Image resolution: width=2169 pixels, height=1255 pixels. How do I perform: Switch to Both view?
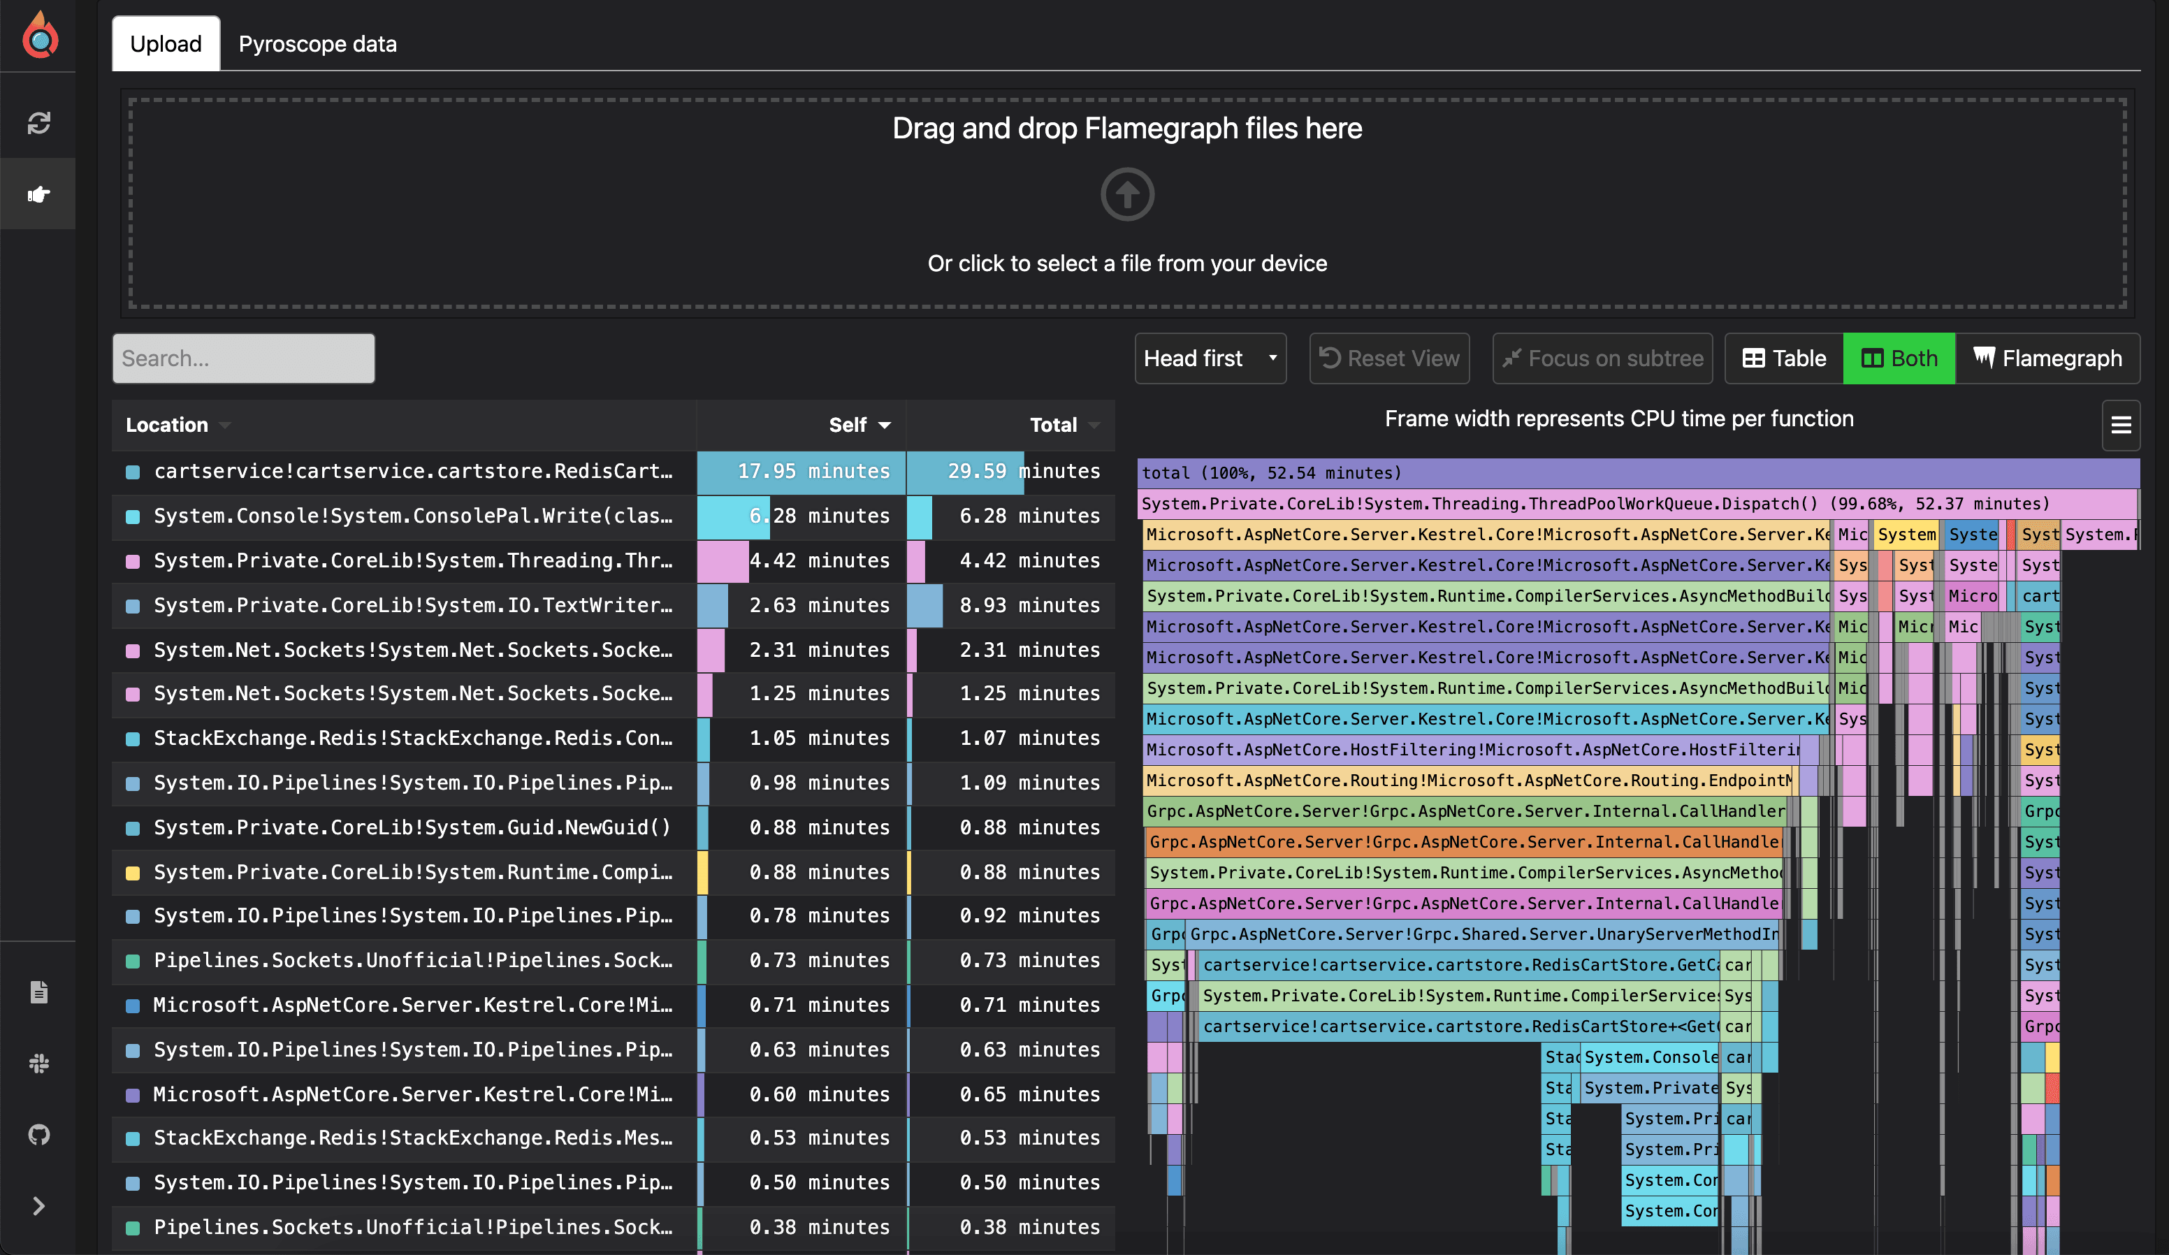[x=1899, y=358]
